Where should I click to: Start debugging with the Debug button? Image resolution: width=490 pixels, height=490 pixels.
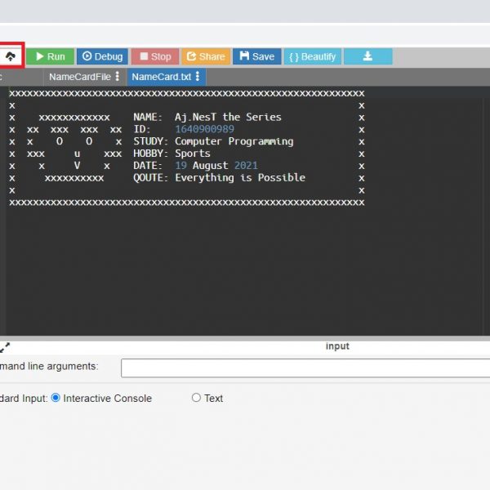102,56
